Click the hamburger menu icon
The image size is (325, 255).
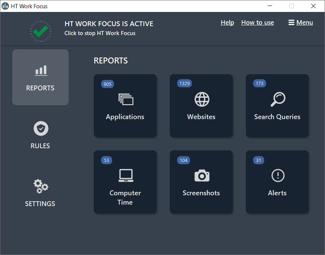coord(291,22)
